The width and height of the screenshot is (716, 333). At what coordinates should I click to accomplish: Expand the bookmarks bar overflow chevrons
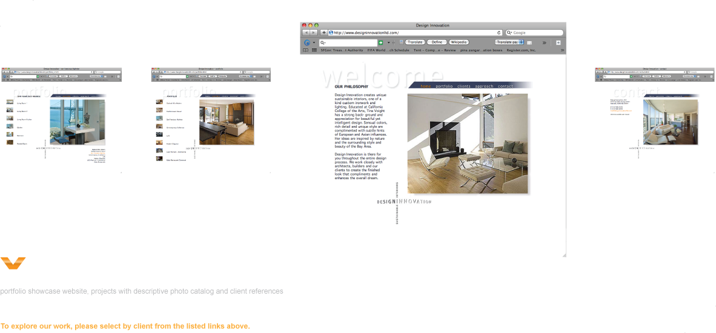click(562, 50)
